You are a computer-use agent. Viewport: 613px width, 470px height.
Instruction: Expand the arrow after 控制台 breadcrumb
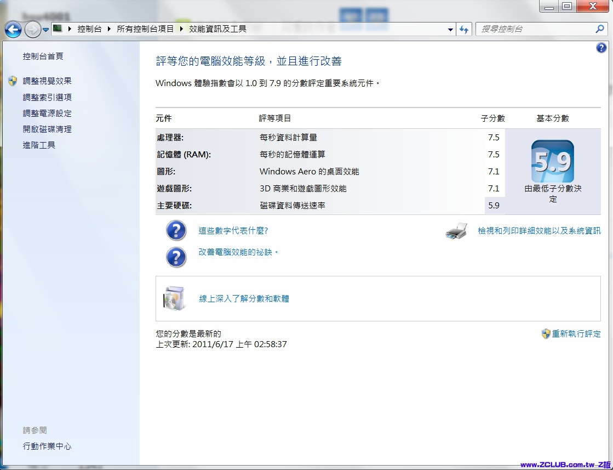tap(109, 29)
